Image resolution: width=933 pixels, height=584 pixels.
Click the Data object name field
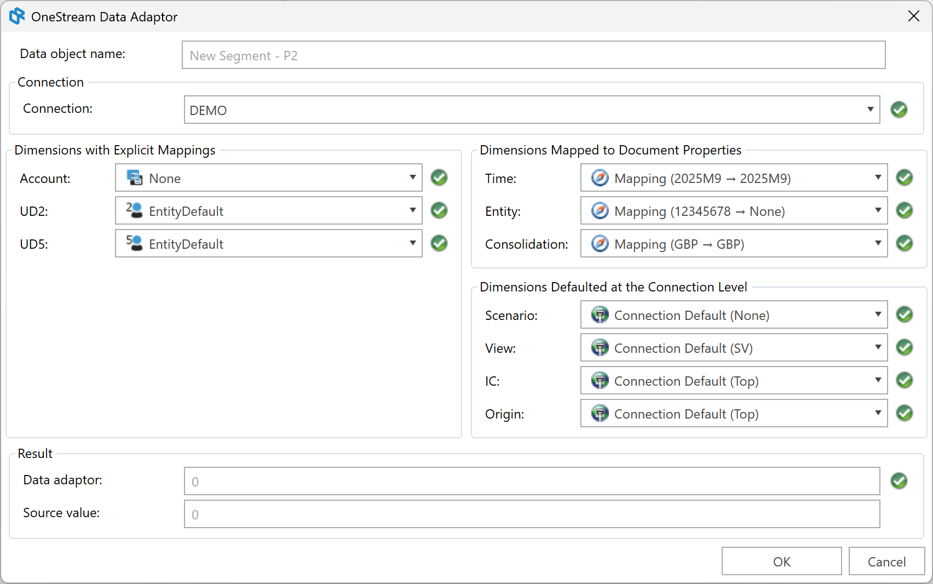tap(533, 55)
